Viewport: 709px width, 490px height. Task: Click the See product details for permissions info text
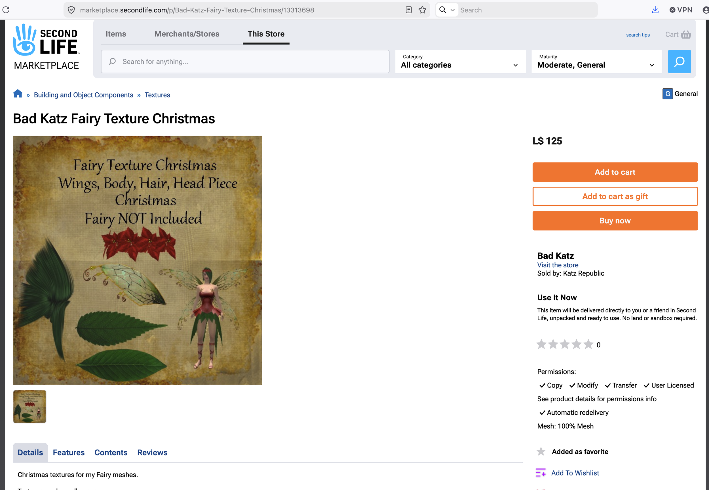(596, 399)
